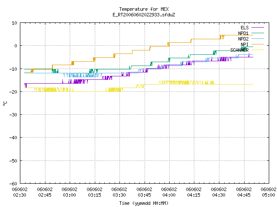The image size is (277, 207).
Task: Click the y-axis label -40
Action: (13, 138)
